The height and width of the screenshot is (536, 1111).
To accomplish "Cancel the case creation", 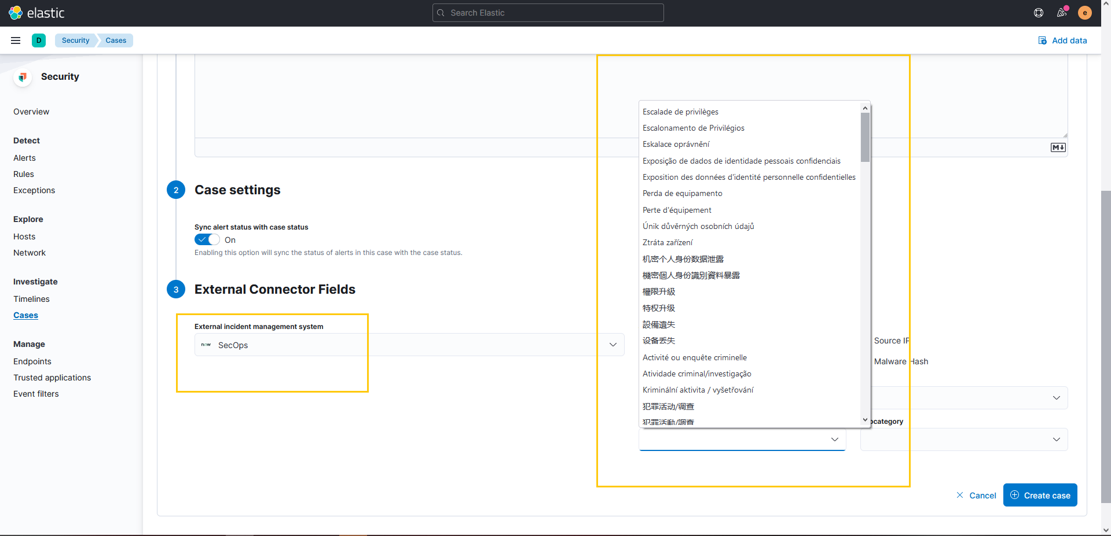I will pyautogui.click(x=976, y=495).
